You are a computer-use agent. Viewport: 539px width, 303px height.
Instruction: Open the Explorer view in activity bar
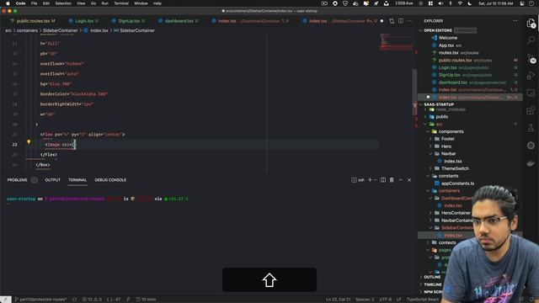coord(531,23)
